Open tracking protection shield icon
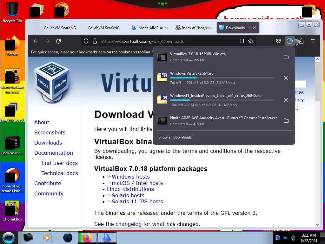 click(86, 41)
